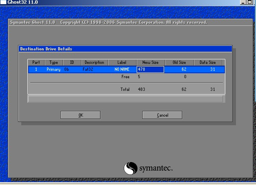Click the empty status bar below the table

click(x=126, y=99)
